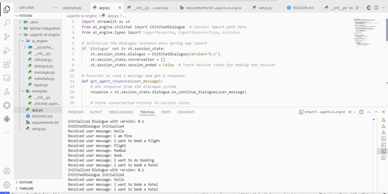Open the Accounts menu
This screenshot has height=194, width=388.
(7, 171)
